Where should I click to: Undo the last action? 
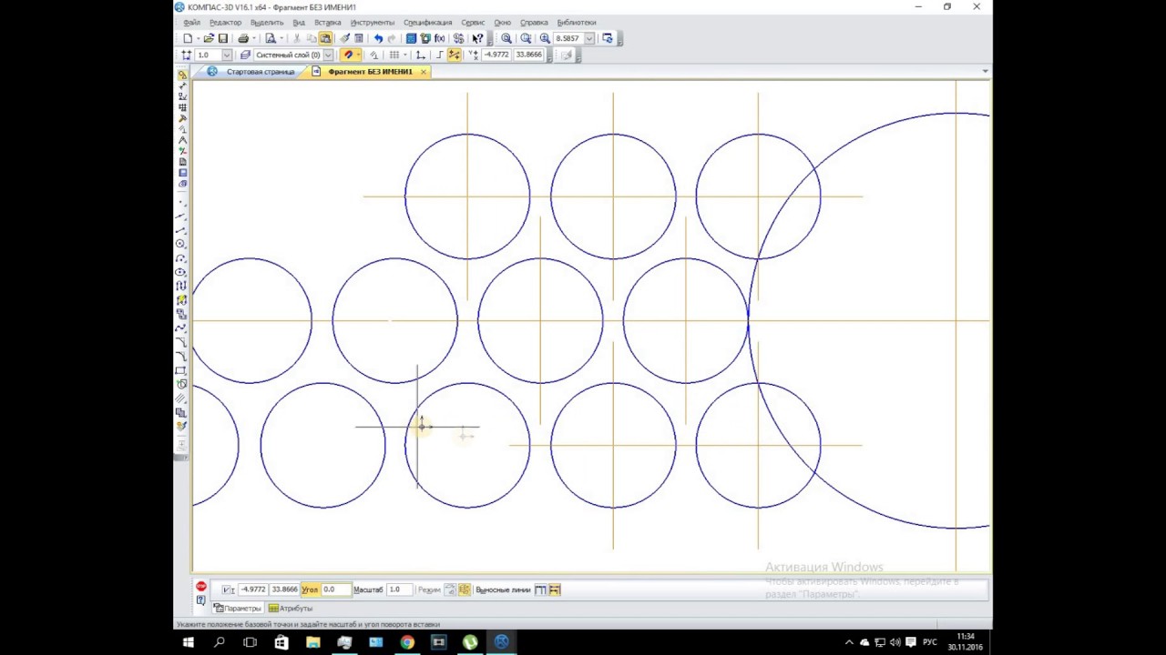[x=378, y=38]
